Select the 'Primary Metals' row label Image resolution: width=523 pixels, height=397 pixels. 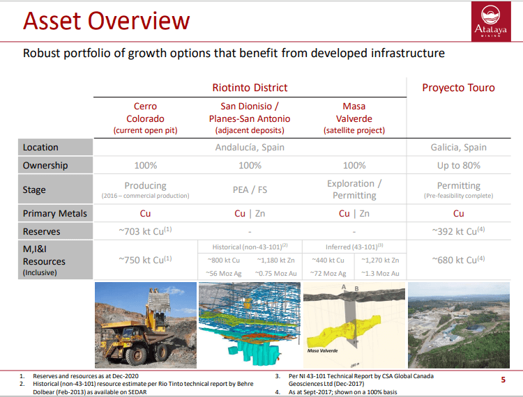point(54,213)
